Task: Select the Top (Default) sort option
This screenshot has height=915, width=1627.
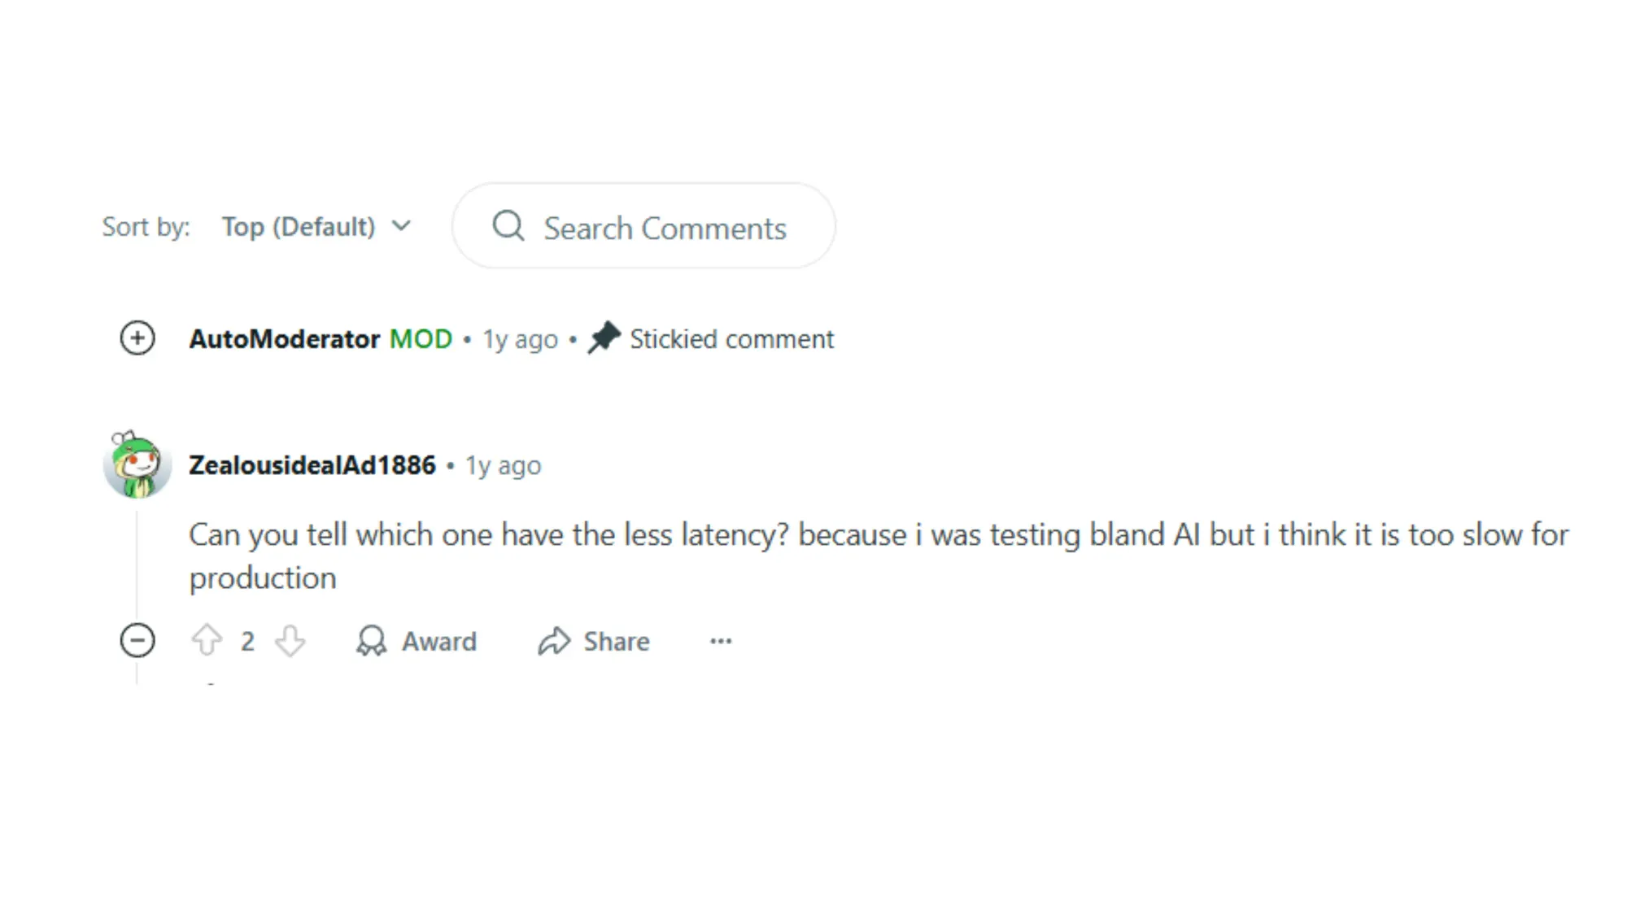Action: click(x=300, y=226)
